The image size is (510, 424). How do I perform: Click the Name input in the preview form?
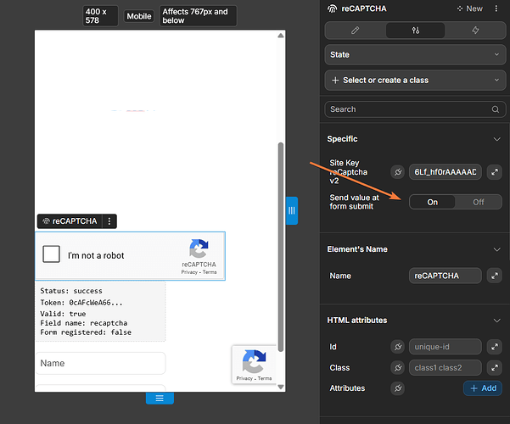pos(100,363)
